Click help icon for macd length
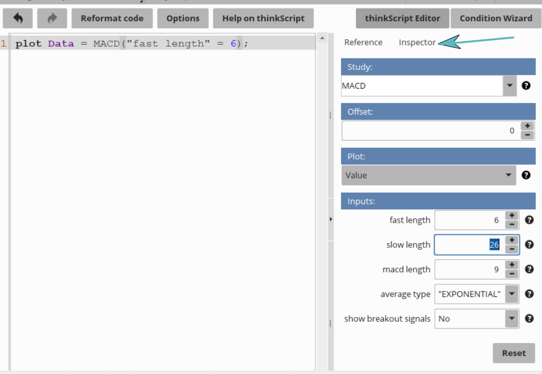 pos(529,269)
